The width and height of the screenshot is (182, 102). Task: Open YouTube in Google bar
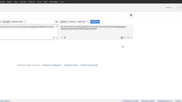coord(23,2)
